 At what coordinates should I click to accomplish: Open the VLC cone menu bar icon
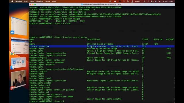point(132,1)
